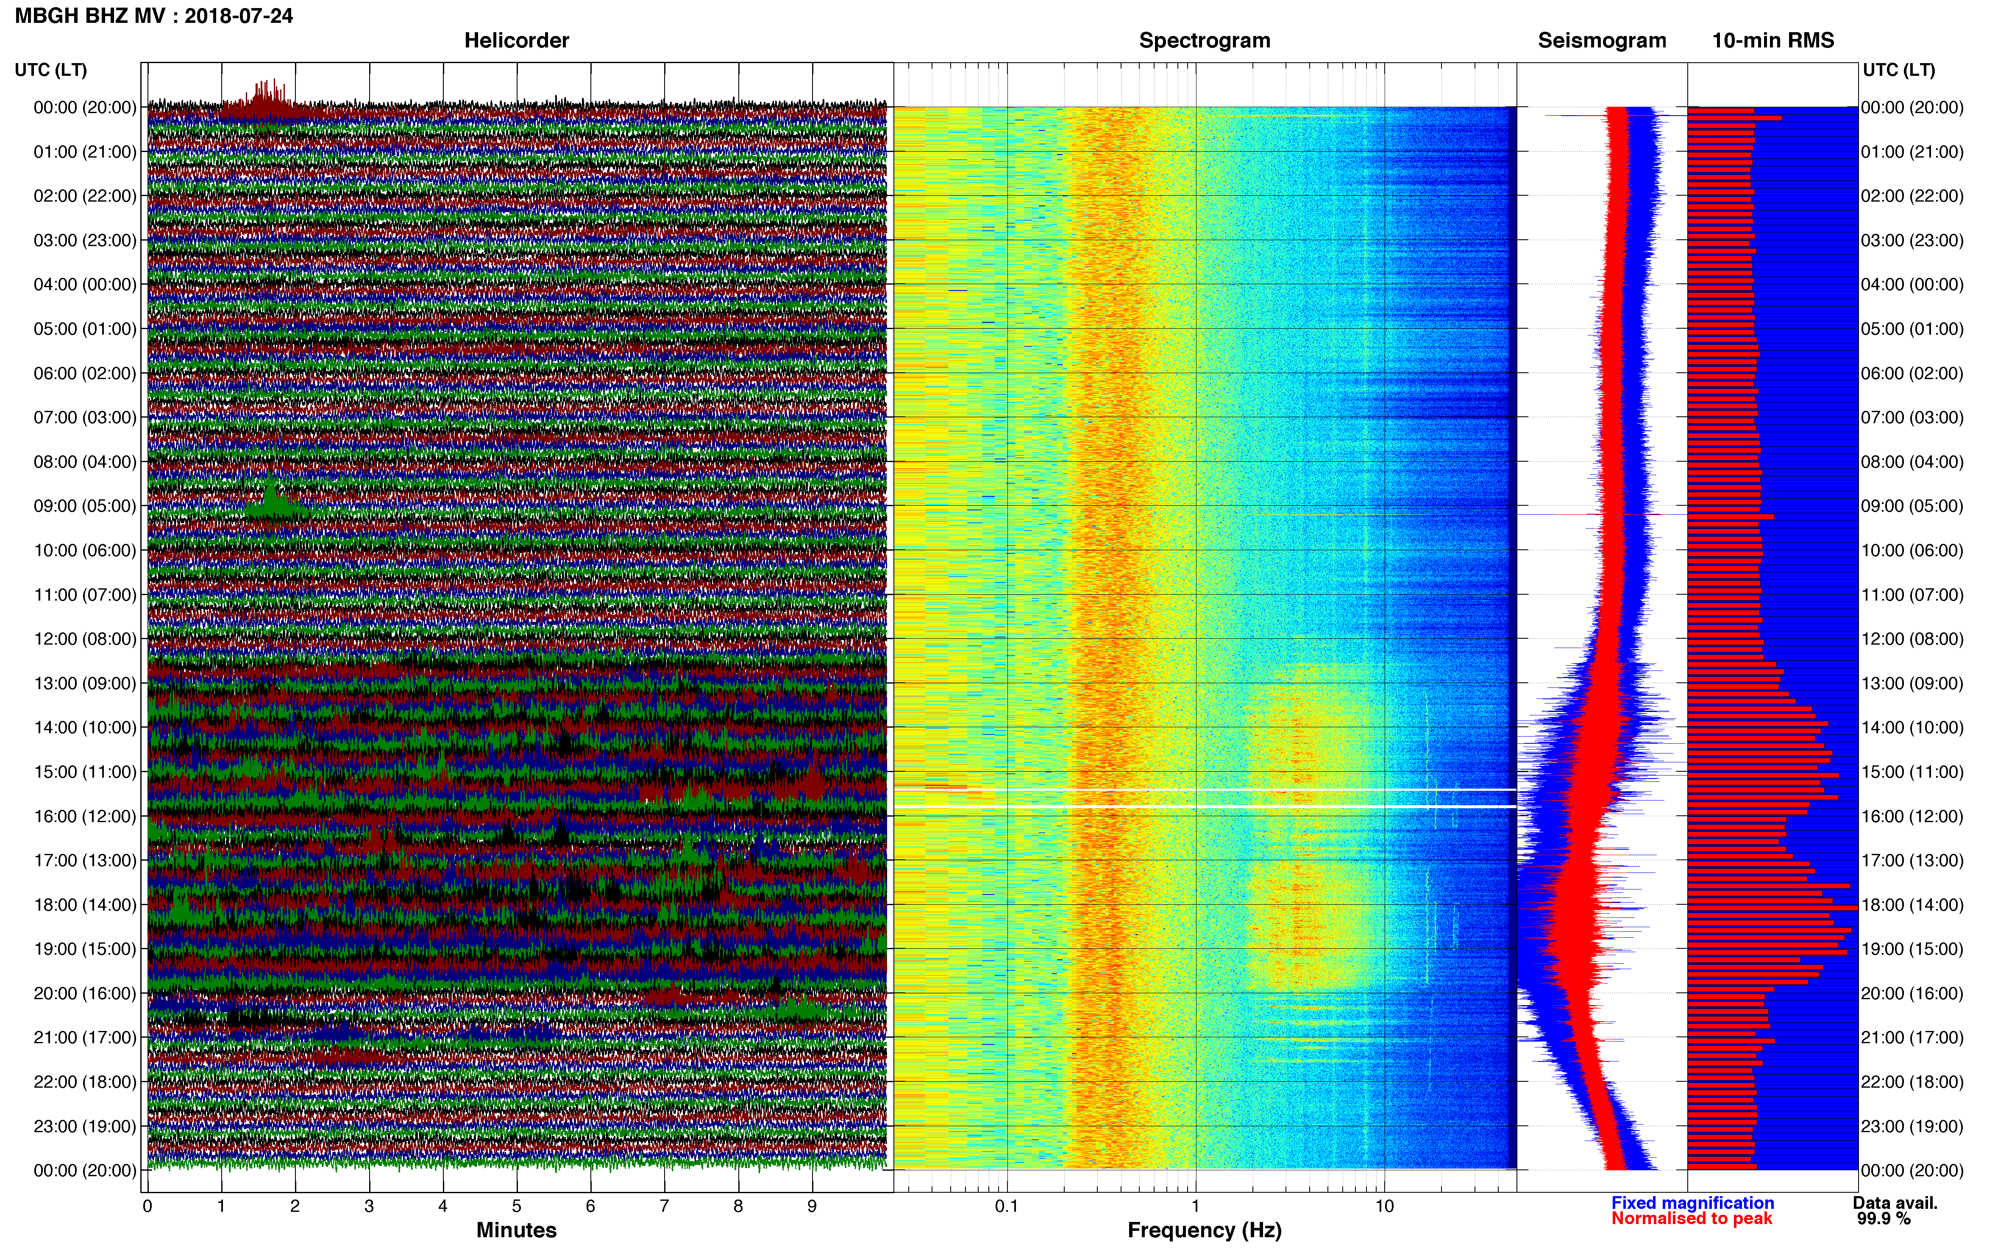Click the '99.9 %' availability value
Viewport: 2009px width, 1255px height.
click(x=1884, y=1219)
